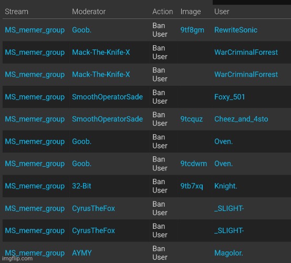Image resolution: width=291 pixels, height=263 pixels.
Task: Open 32-Bit moderator profile
Action: [81, 186]
